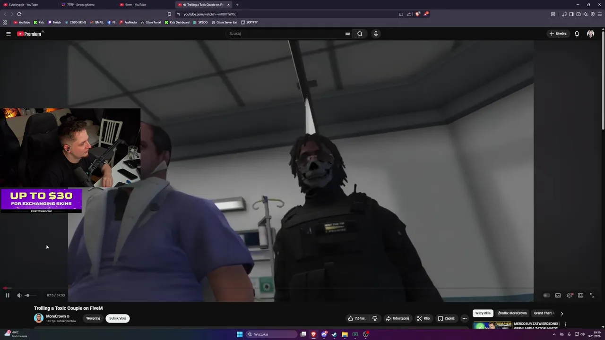The height and width of the screenshot is (340, 605).
Task: Open Windows Start button
Action: 240,334
